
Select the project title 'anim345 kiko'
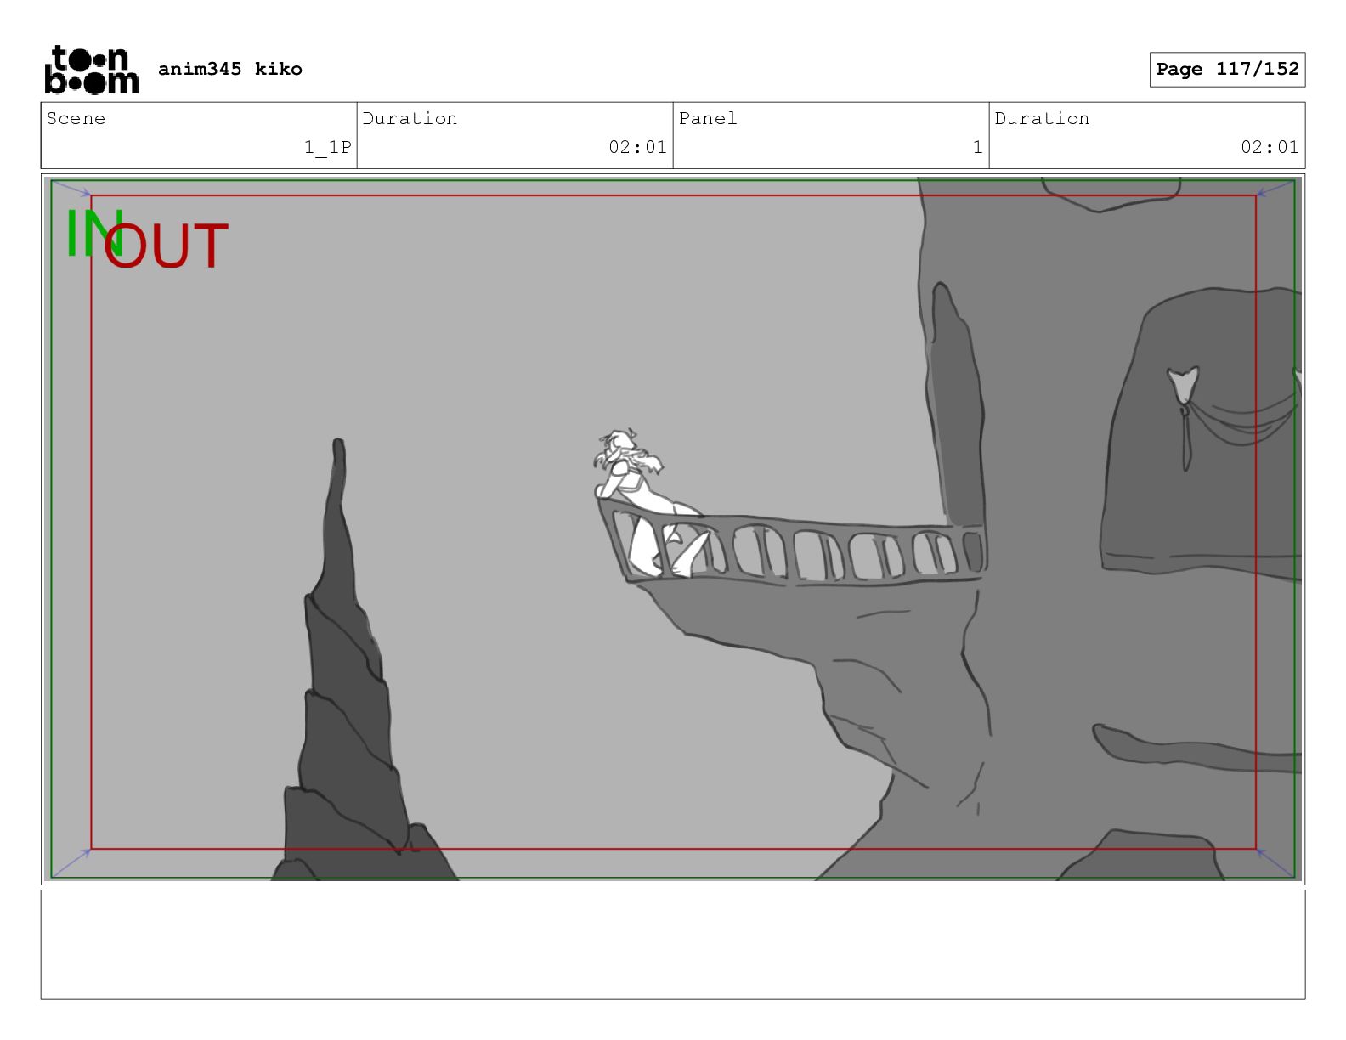[x=230, y=69]
